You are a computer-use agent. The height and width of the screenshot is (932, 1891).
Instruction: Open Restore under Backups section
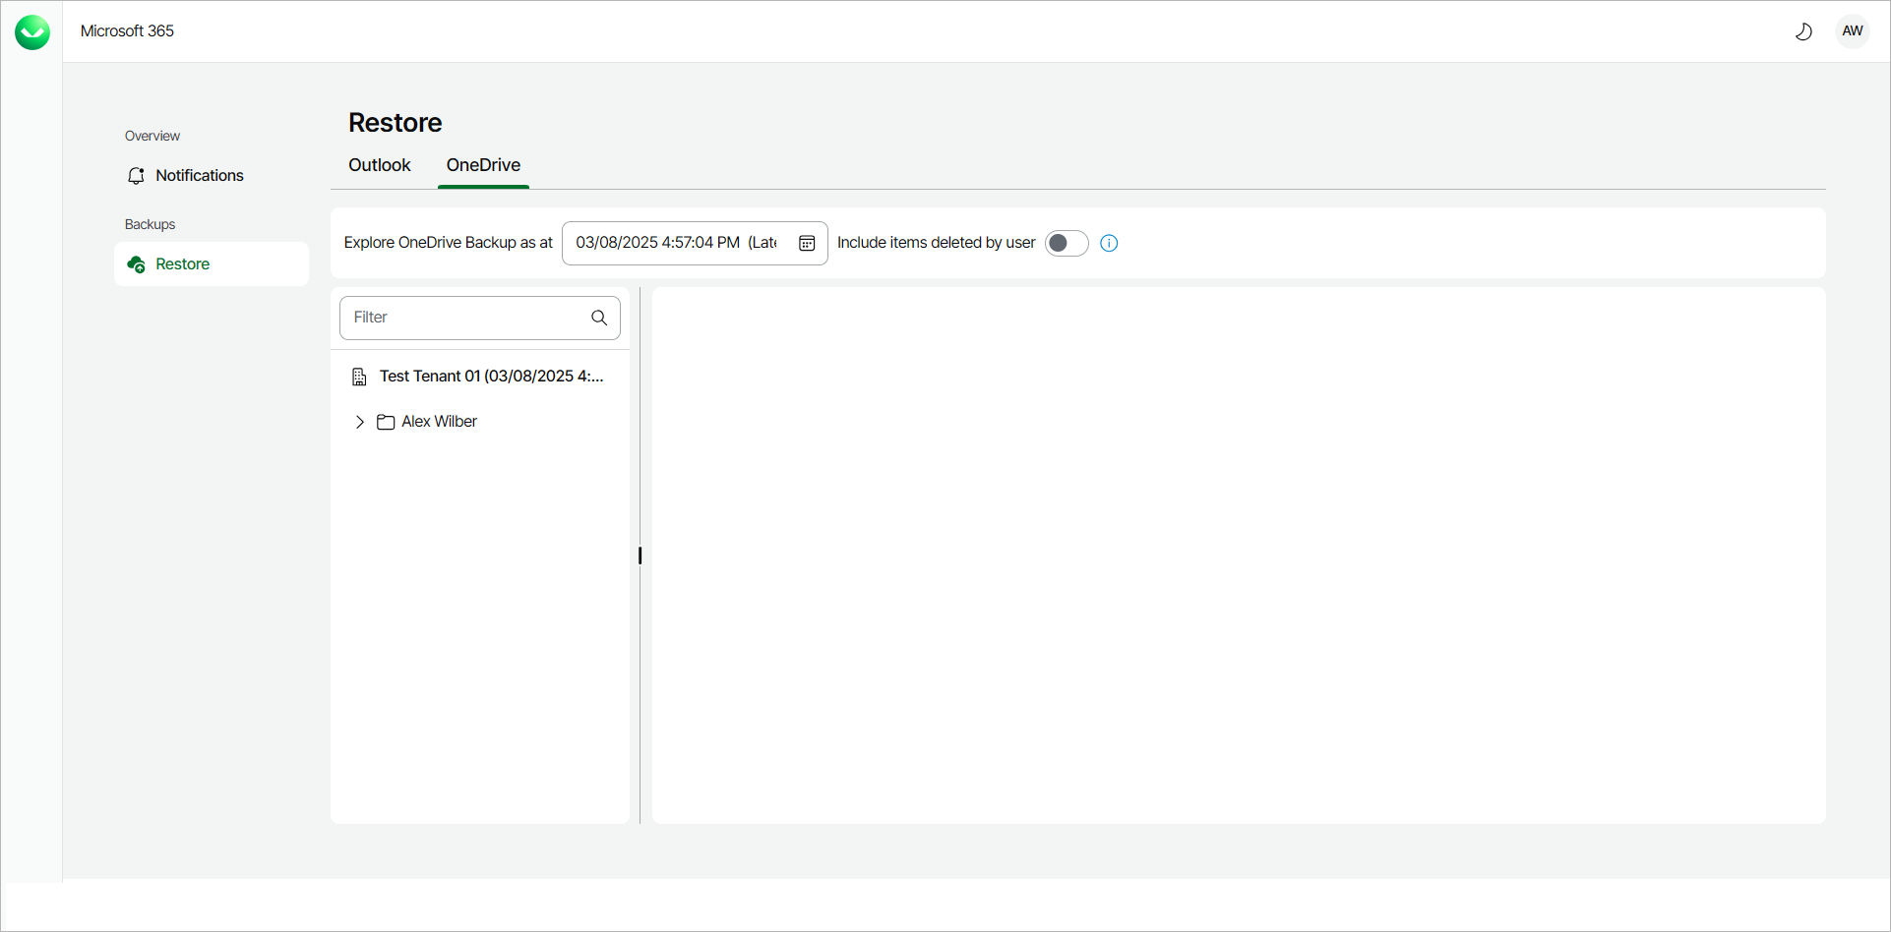point(183,263)
